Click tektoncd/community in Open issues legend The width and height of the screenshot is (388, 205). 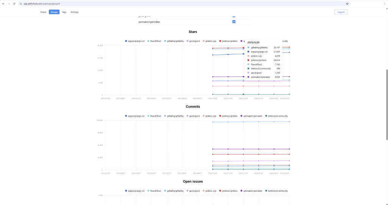(276, 191)
